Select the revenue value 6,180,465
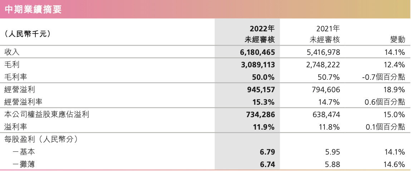This screenshot has height=172, width=411. (x=258, y=52)
